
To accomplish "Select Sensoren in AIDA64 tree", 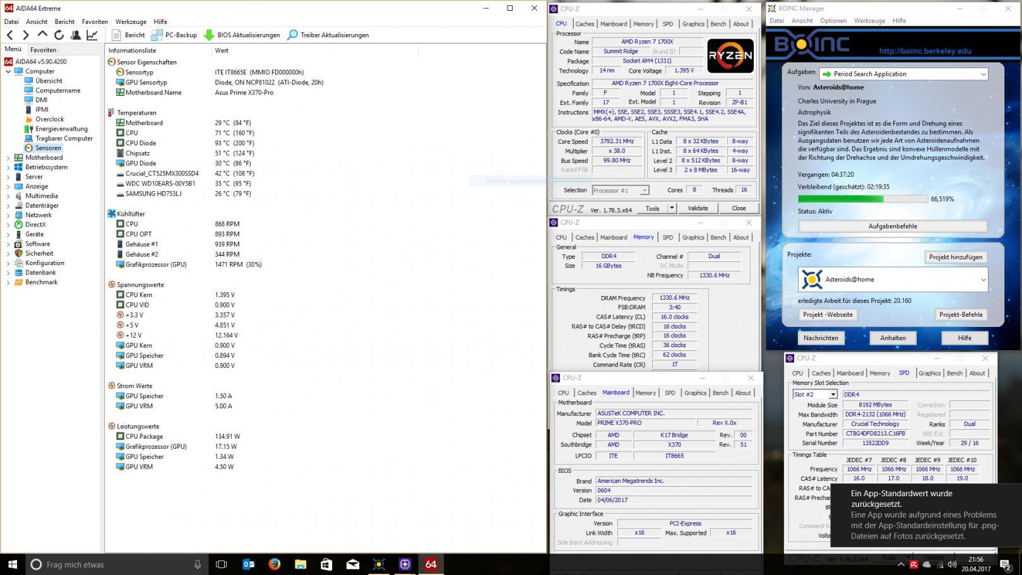I will [48, 148].
